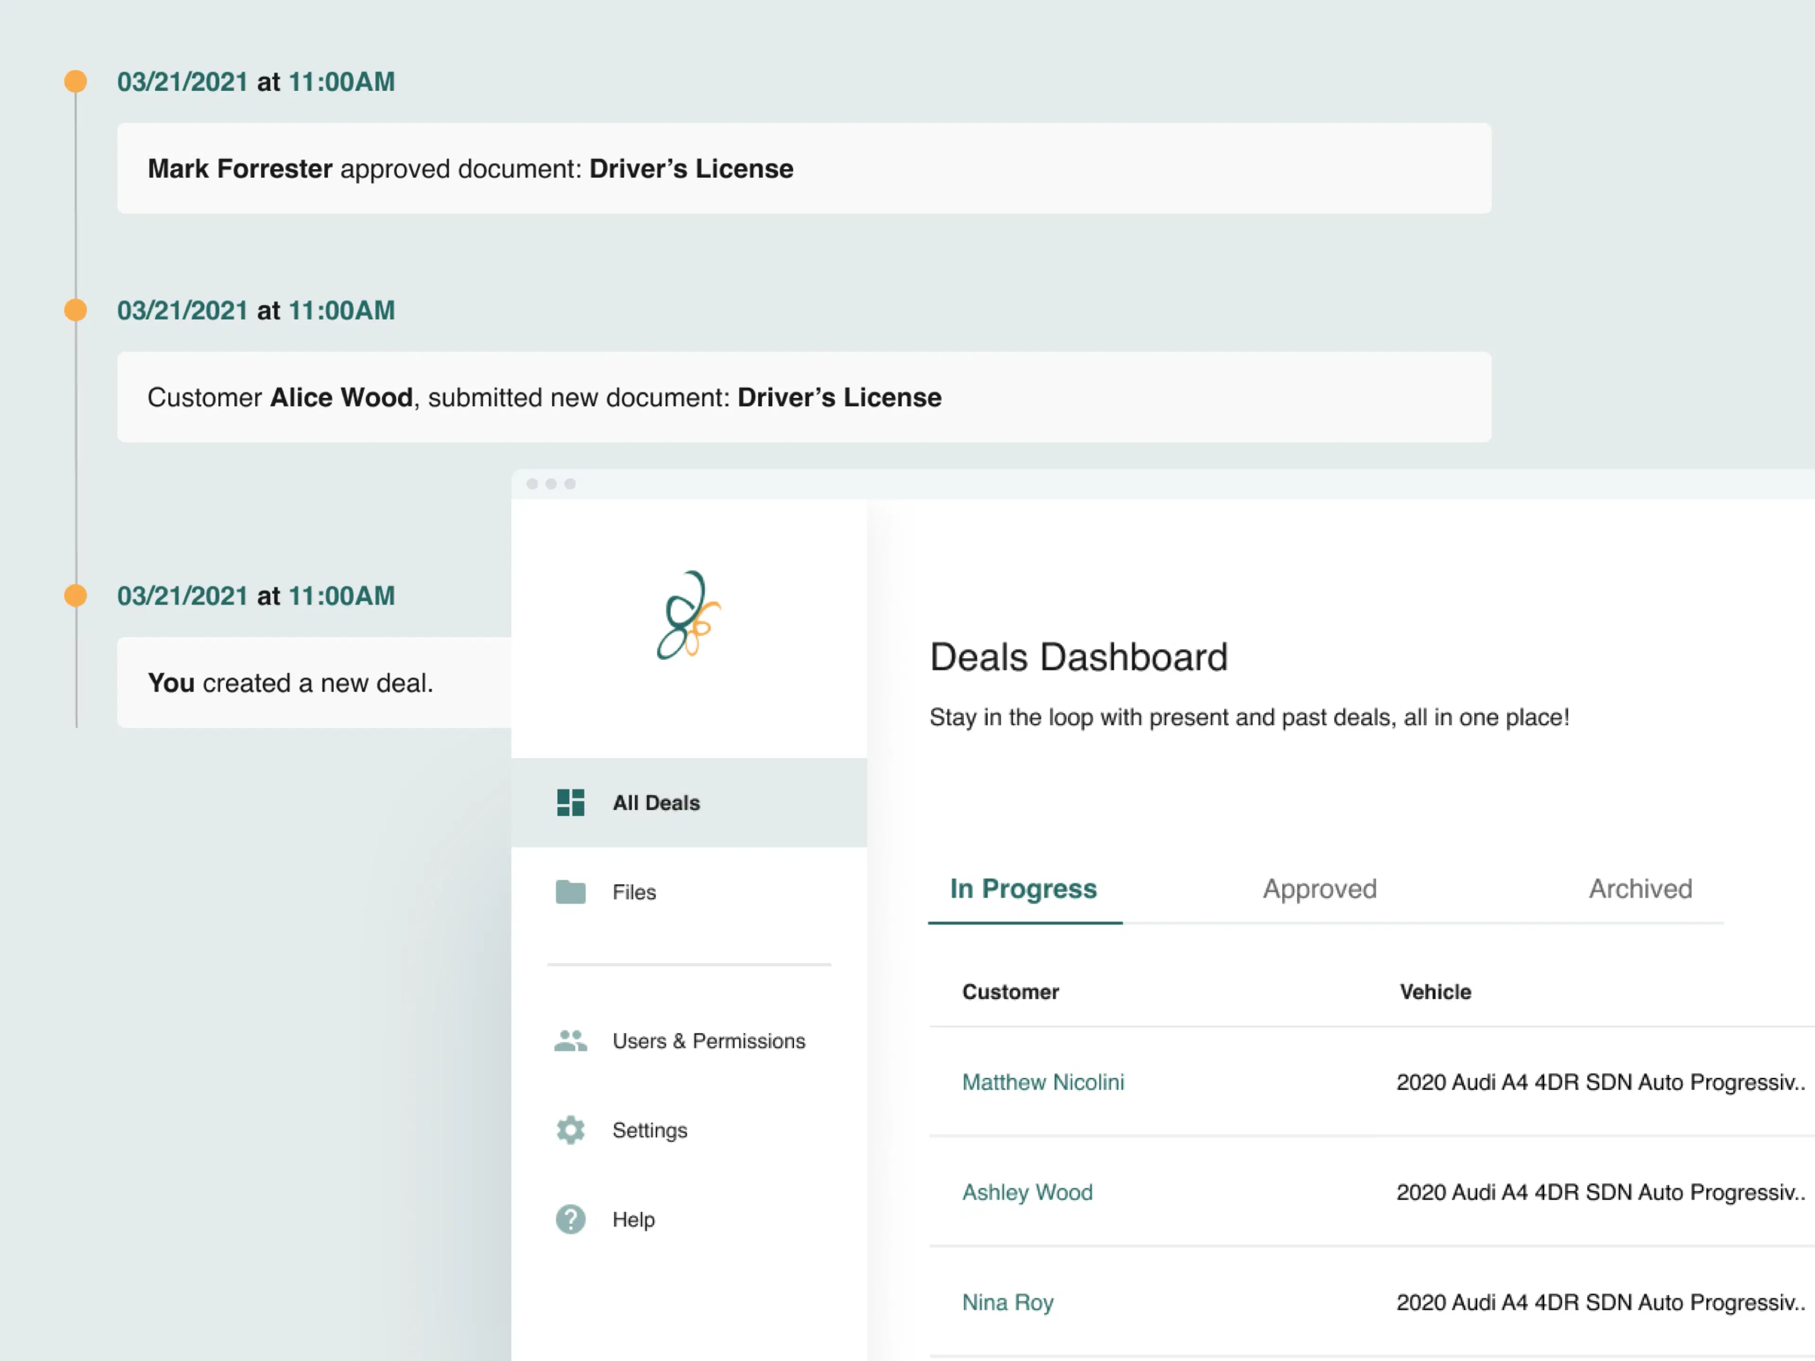Select the top timeline marker dot

76,81
